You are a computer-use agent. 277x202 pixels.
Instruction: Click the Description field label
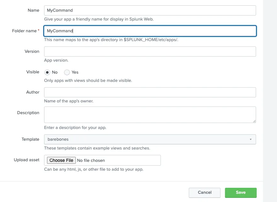(x=28, y=113)
